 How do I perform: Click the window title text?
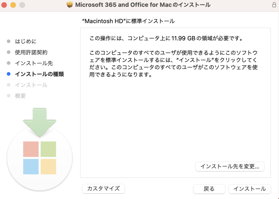pos(143,5)
